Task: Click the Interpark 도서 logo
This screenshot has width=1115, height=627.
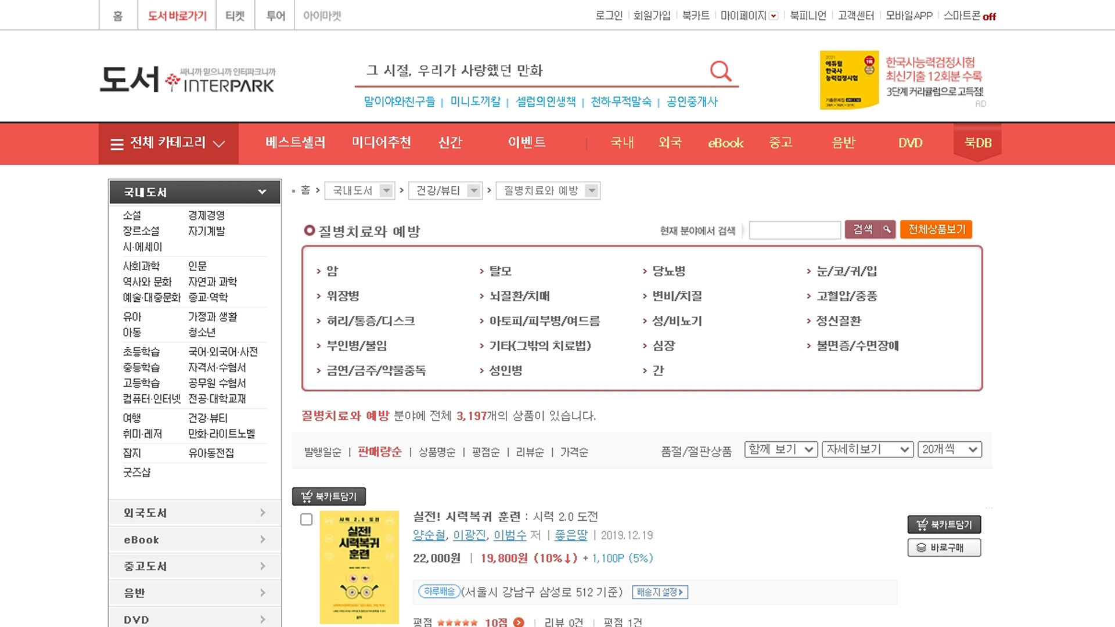Action: click(x=187, y=80)
